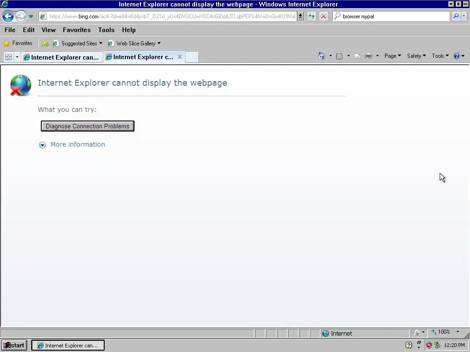
Task: Click the Print icon
Action: [369, 56]
